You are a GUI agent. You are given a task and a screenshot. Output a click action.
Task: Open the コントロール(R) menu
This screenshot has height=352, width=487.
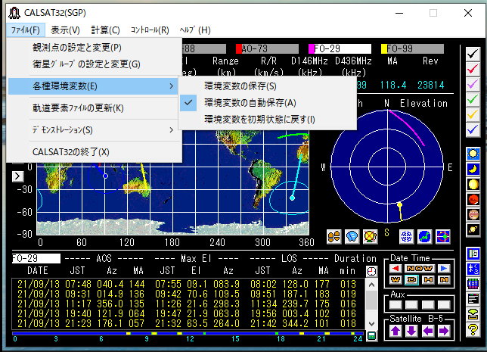tap(150, 30)
